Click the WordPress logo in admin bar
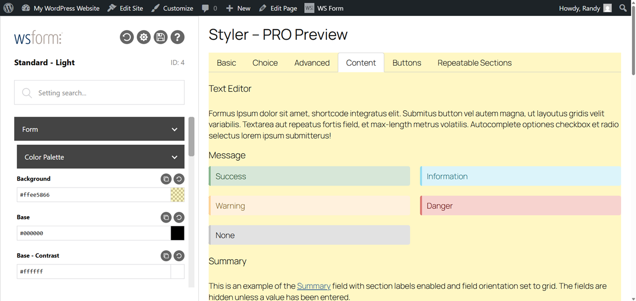This screenshot has height=301, width=636. coord(8,8)
